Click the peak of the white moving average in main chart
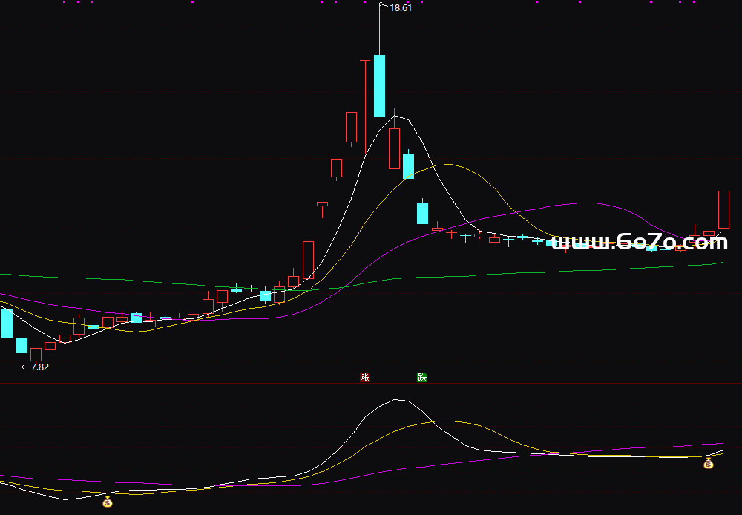 tap(395, 115)
